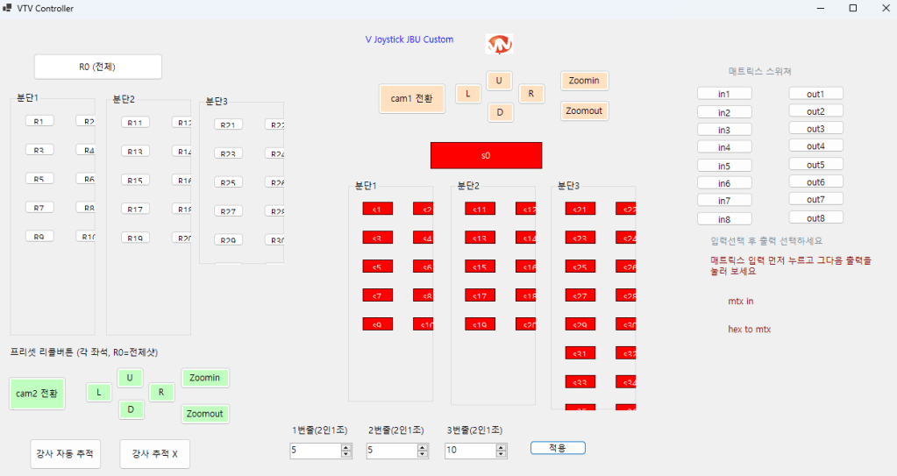Screen dimensions: 897x476
Task: Decrease the 2번줄 value with down arrow
Action: coord(423,454)
